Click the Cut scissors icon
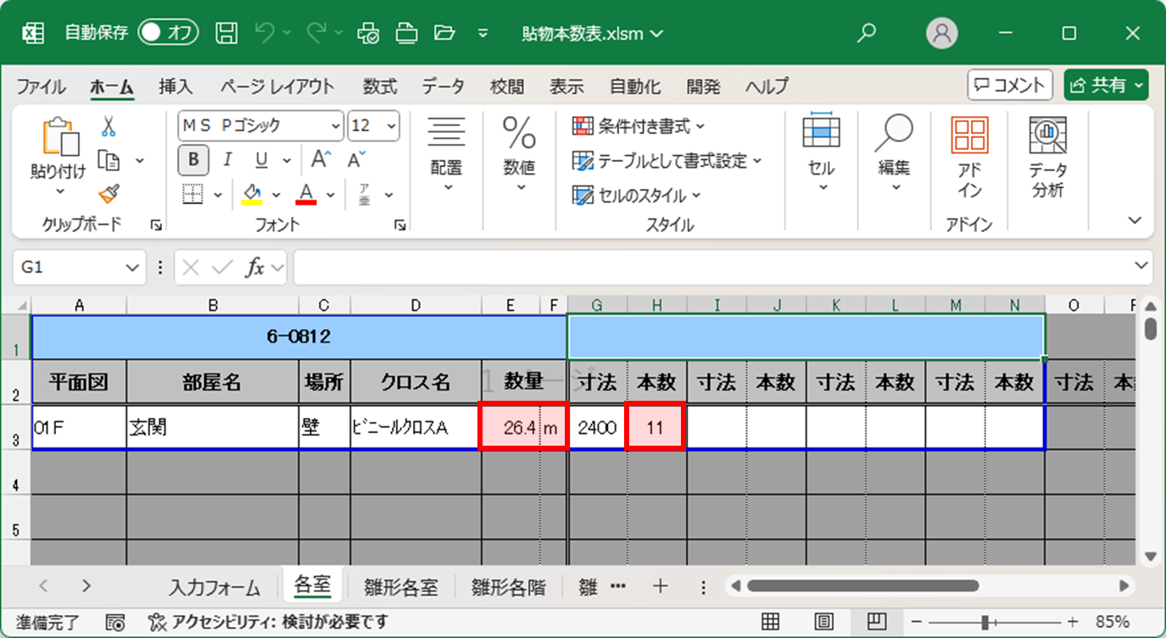Viewport: 1166px width, 638px height. point(109,127)
